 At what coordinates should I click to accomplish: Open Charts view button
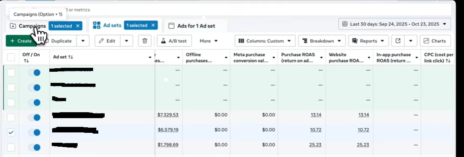click(435, 41)
